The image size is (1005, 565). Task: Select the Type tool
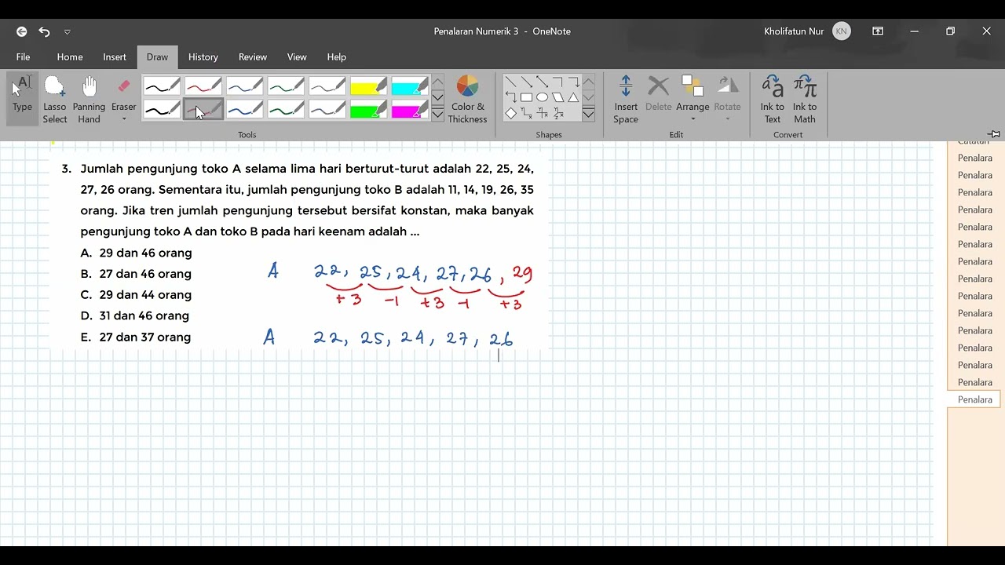[x=23, y=98]
